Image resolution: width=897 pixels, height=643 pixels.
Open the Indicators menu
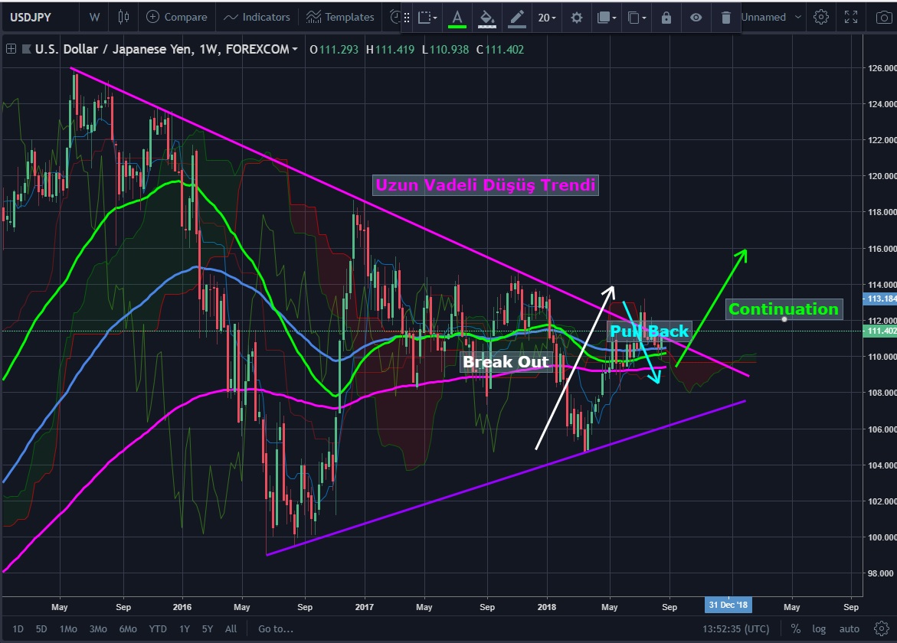pyautogui.click(x=257, y=17)
